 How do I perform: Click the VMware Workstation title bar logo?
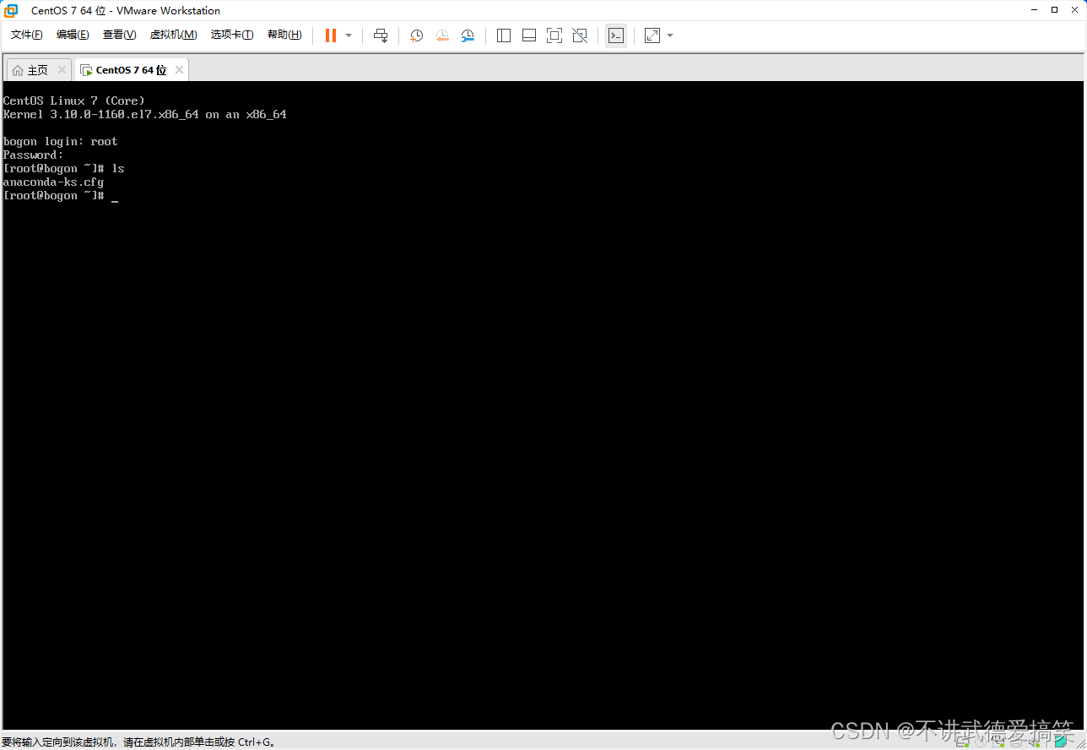point(11,10)
